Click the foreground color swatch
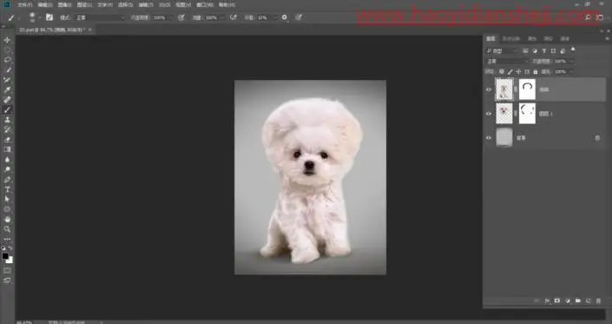Screen dimensions: 612x324 pos(5,256)
